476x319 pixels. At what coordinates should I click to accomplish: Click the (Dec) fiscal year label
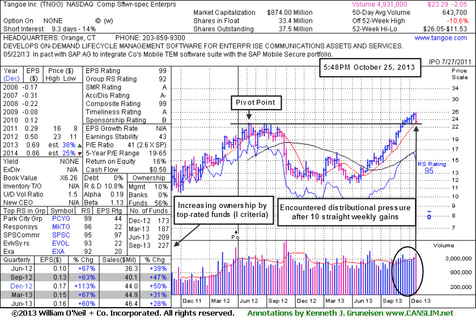11,79
